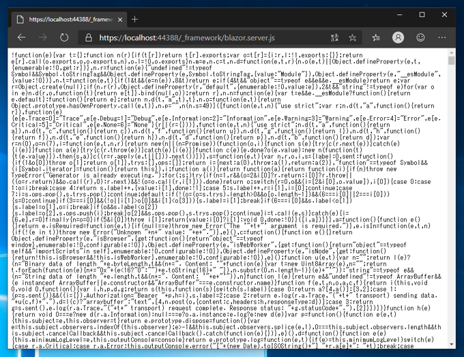This screenshot has height=357, width=464.
Task: Close the localhost:44388 tab
Action: 120,20
